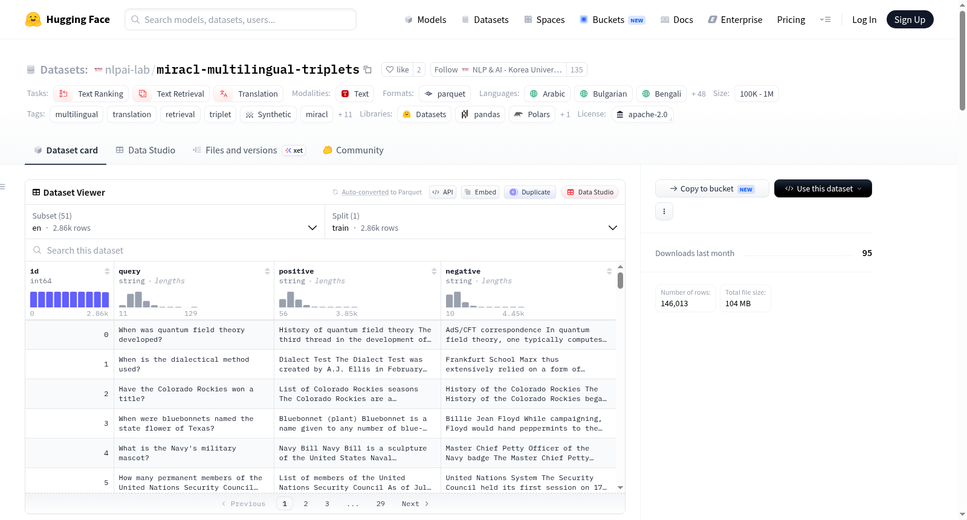This screenshot has width=967, height=520.
Task: Filter by Synthetic tag
Action: pos(268,114)
